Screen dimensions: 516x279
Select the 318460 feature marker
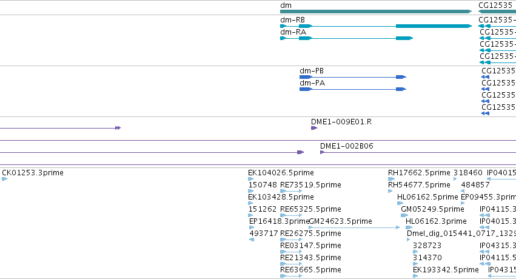click(455, 179)
